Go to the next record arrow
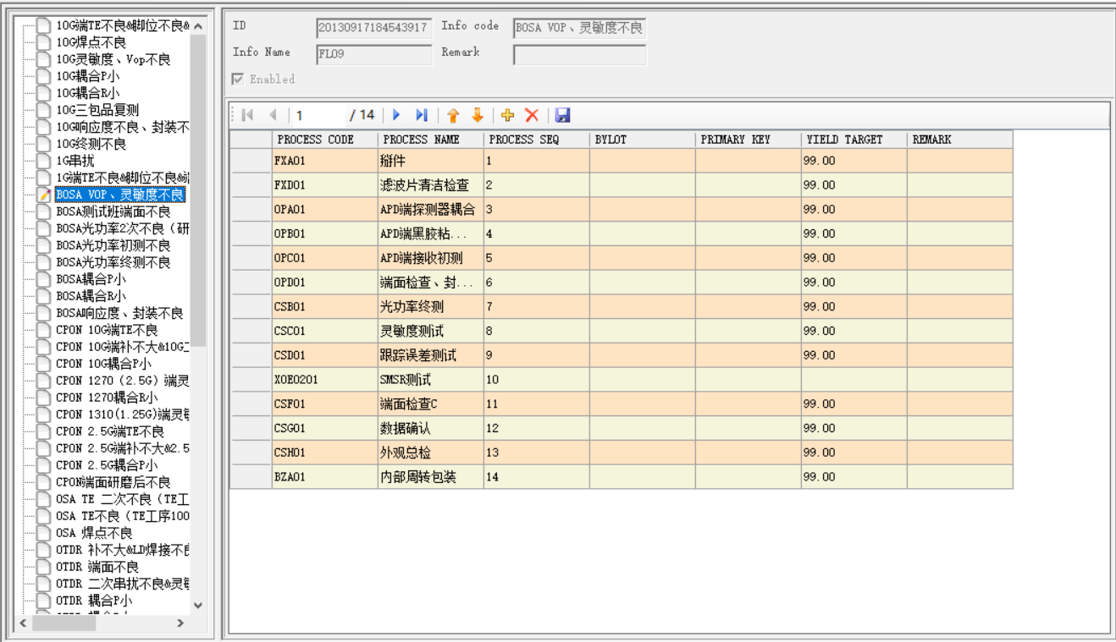The height and width of the screenshot is (642, 1116). point(396,115)
